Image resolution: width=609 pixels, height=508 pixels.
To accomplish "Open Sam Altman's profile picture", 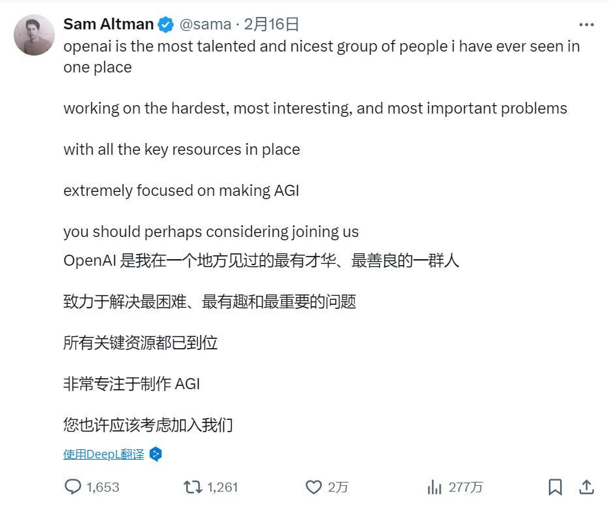I will click(34, 35).
